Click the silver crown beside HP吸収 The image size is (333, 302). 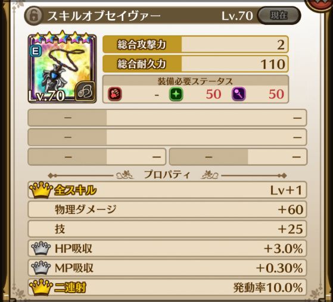(41, 248)
